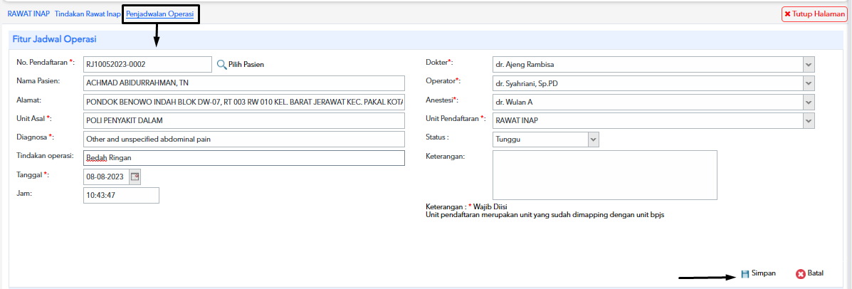Click the Dokter field label

(x=438, y=63)
